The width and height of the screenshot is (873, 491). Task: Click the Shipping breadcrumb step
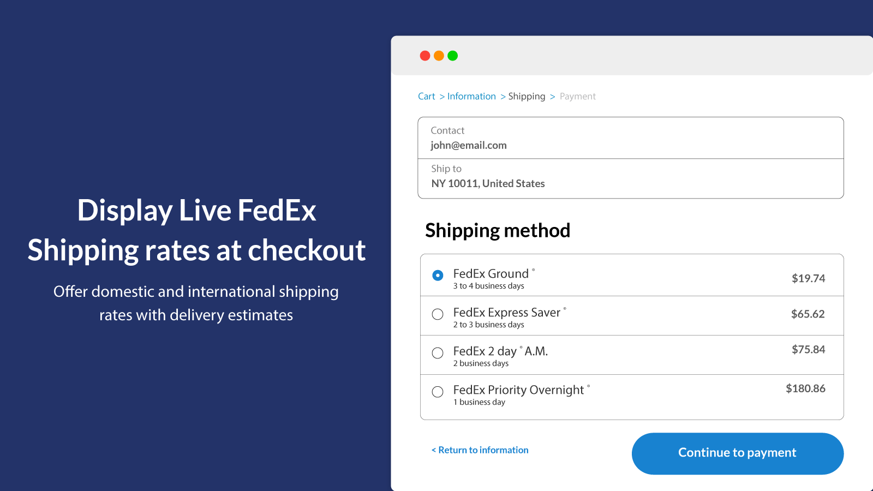click(x=527, y=97)
